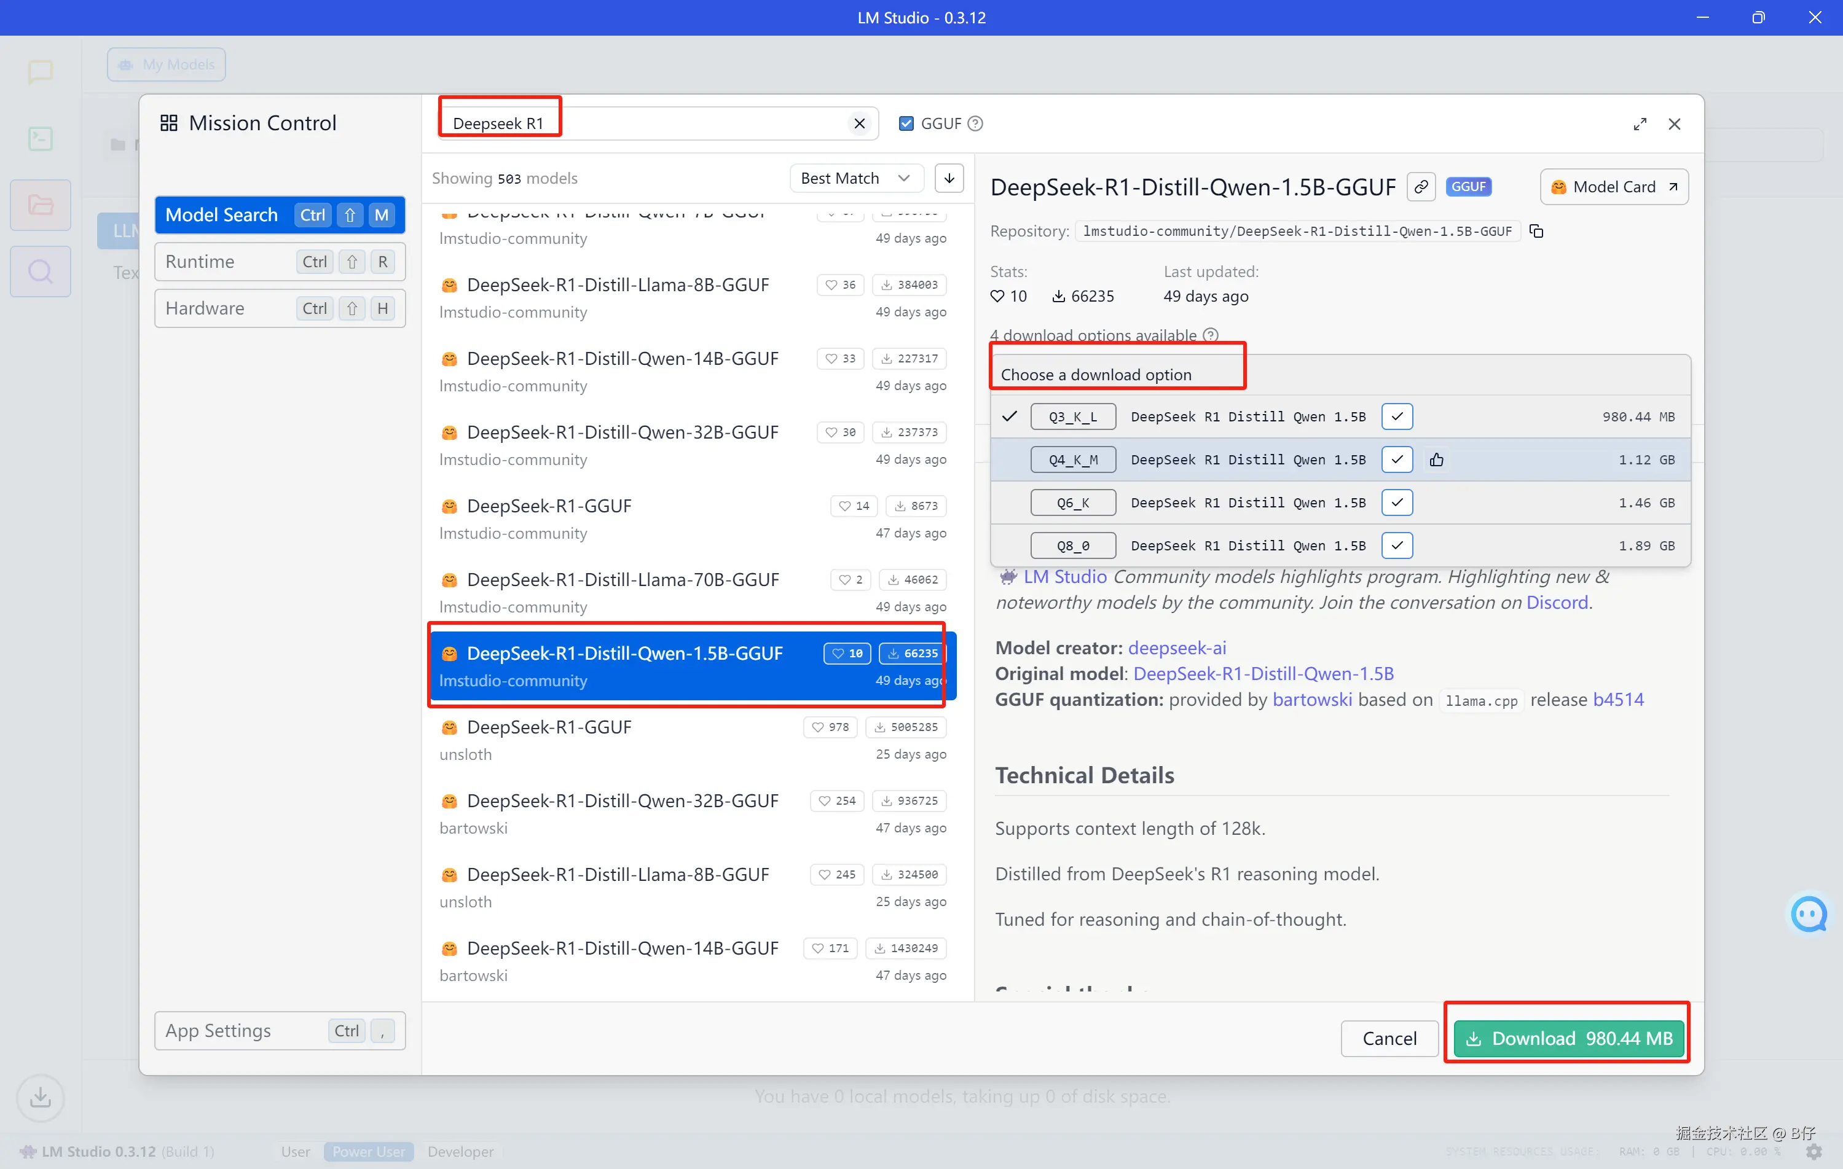The height and width of the screenshot is (1169, 1843).
Task: Open the GGUF help question icon
Action: [x=975, y=124]
